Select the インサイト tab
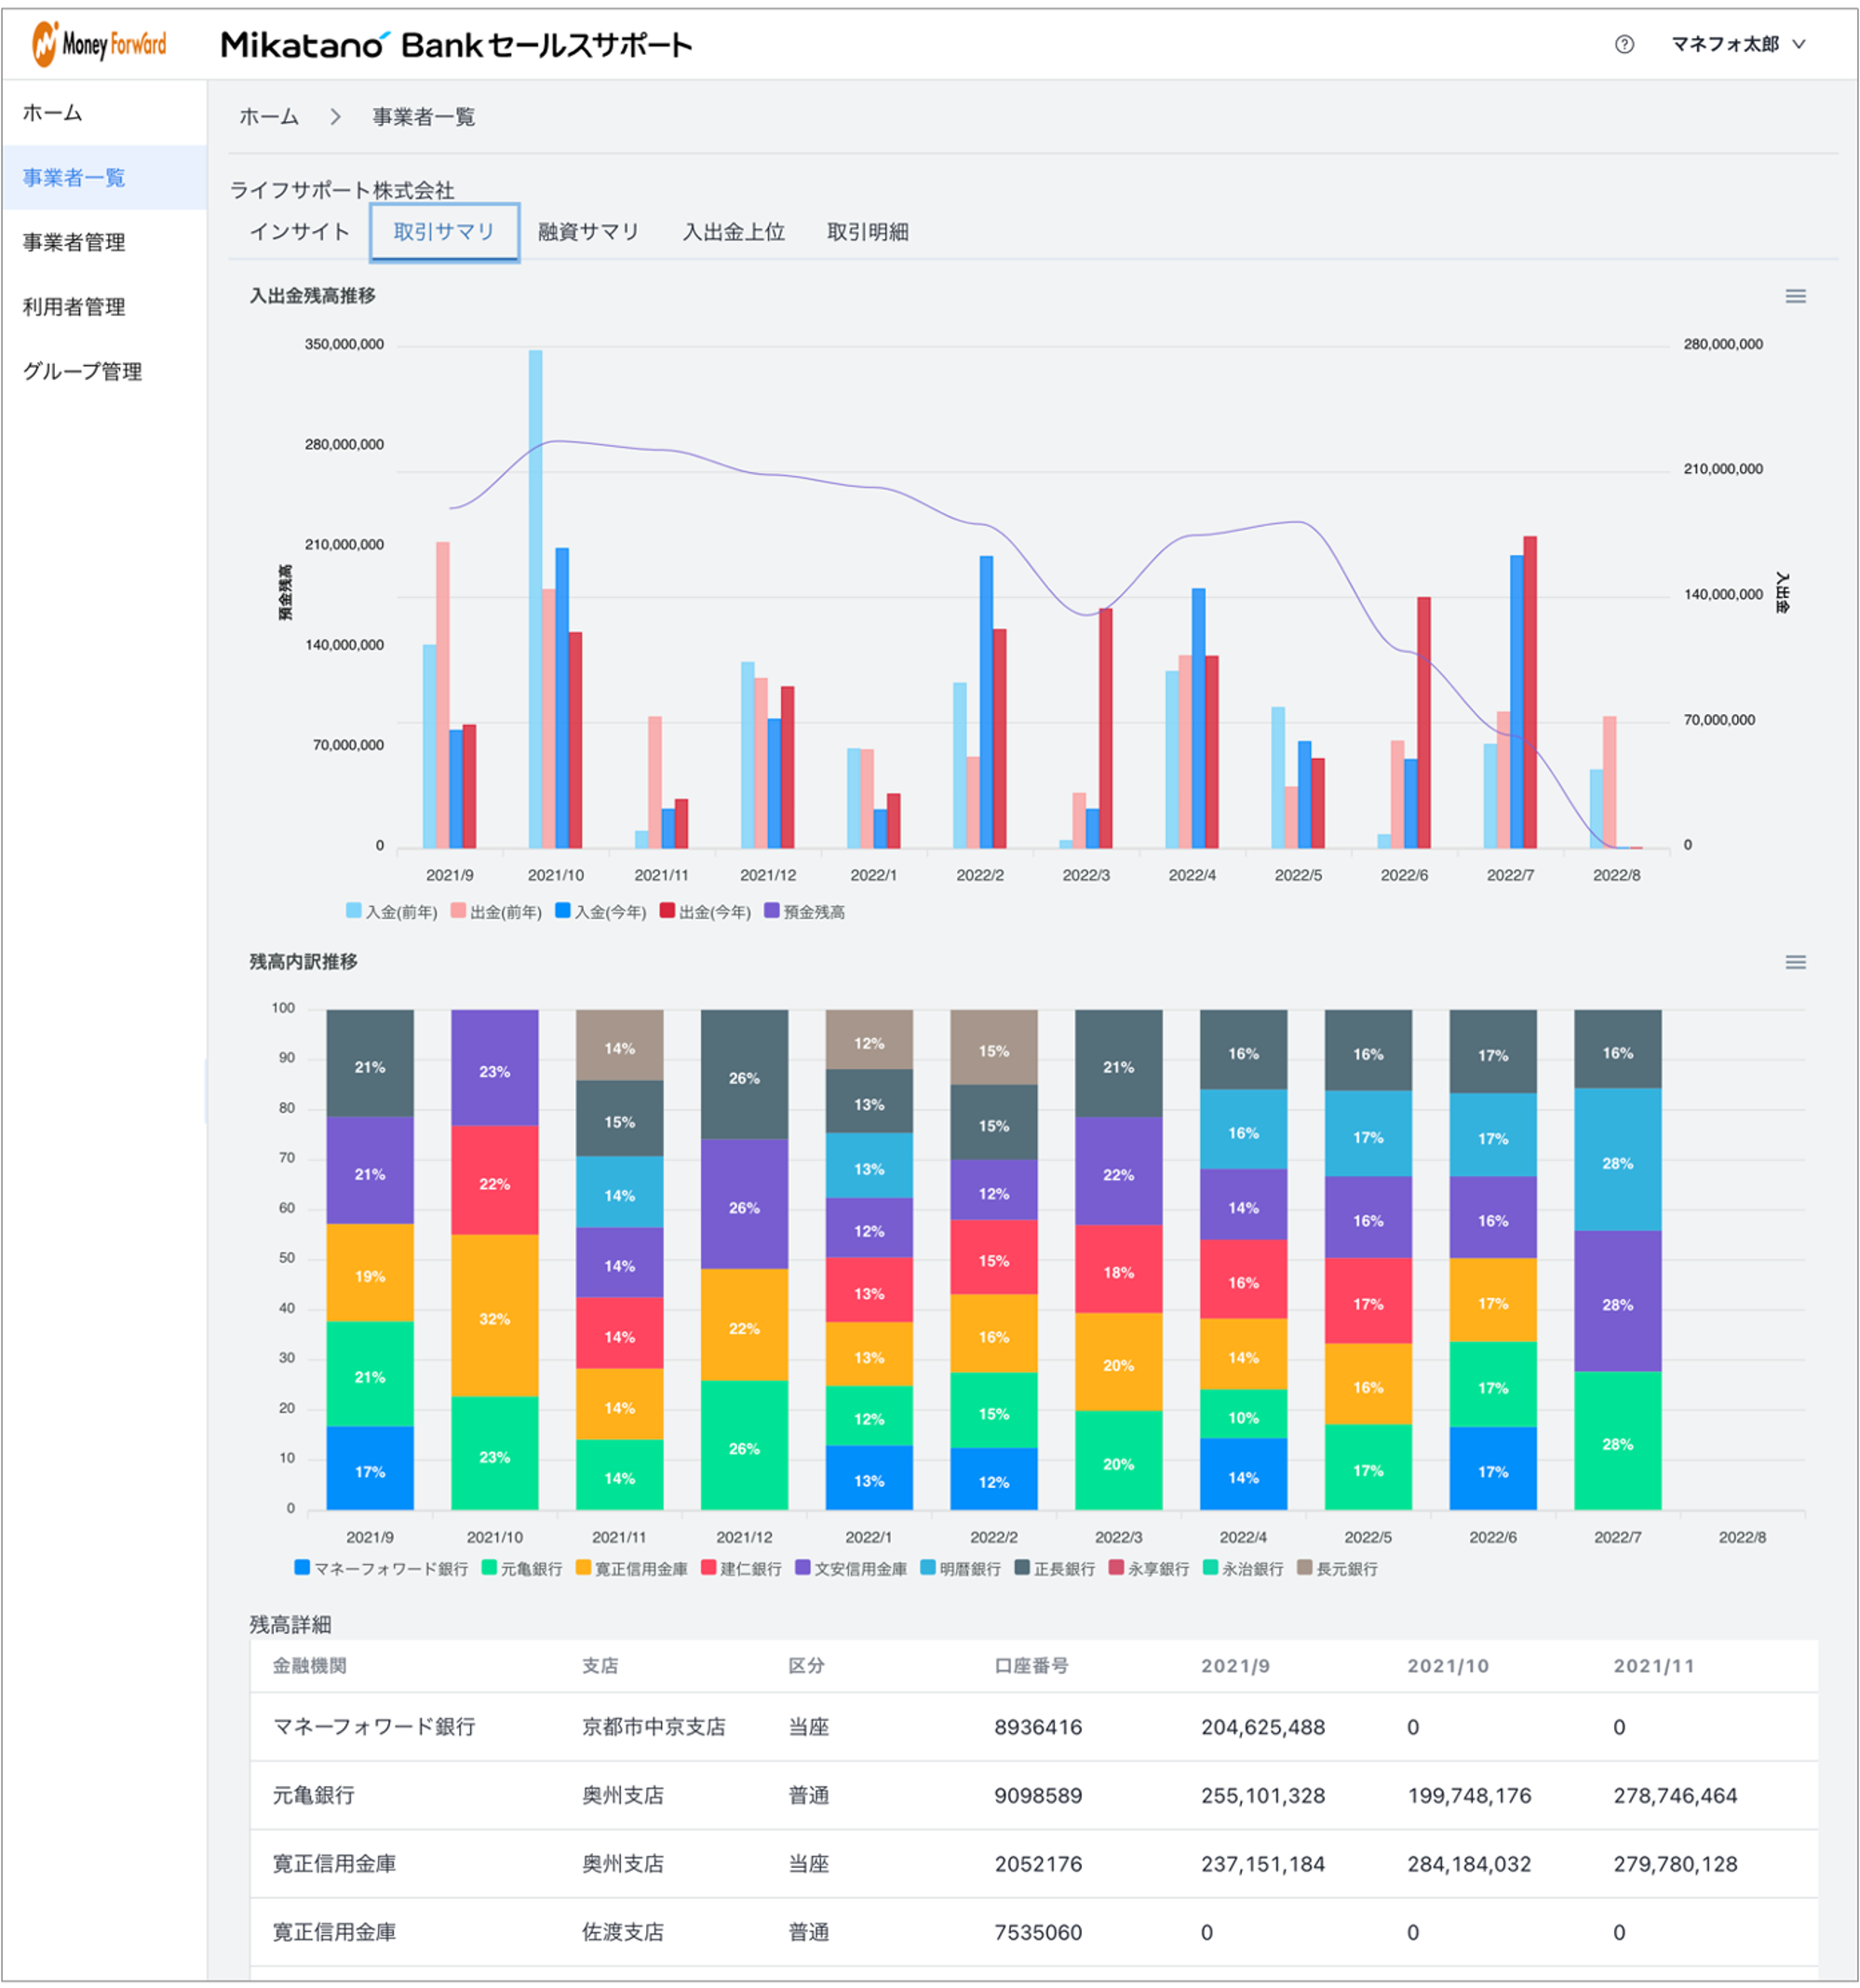Screen dimensions: 1860x1988 pos(300,232)
